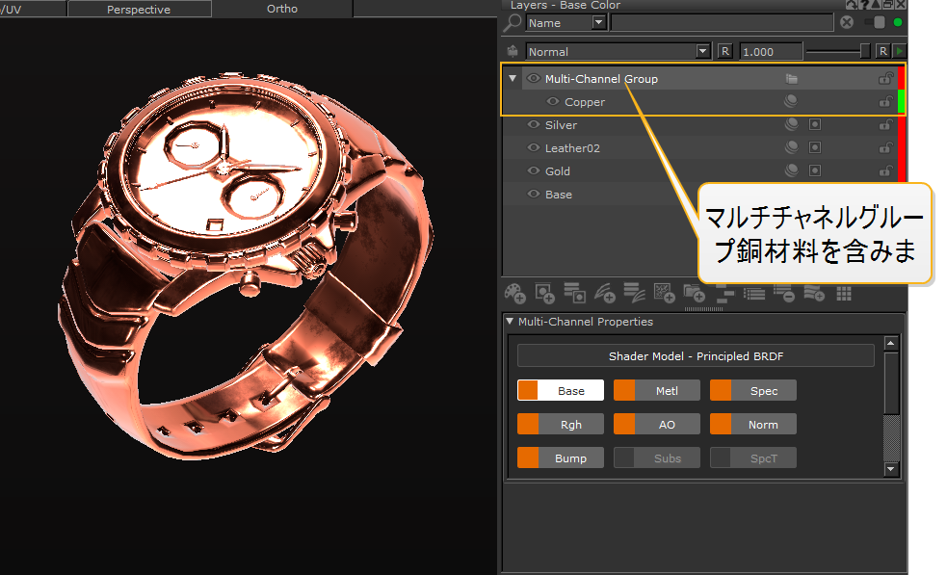Viewport: 947px width, 575px height.
Task: Click the lock icon on the Silver layer
Action: coord(885,125)
